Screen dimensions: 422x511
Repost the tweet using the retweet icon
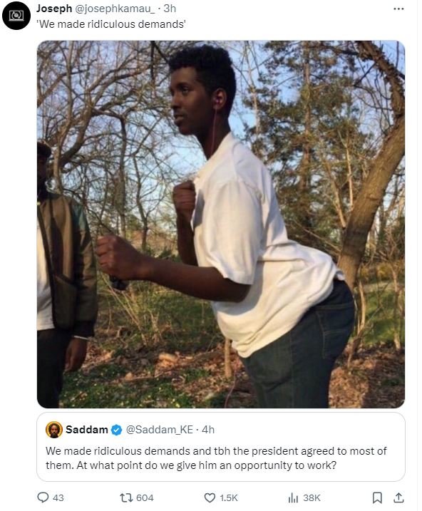point(125,497)
